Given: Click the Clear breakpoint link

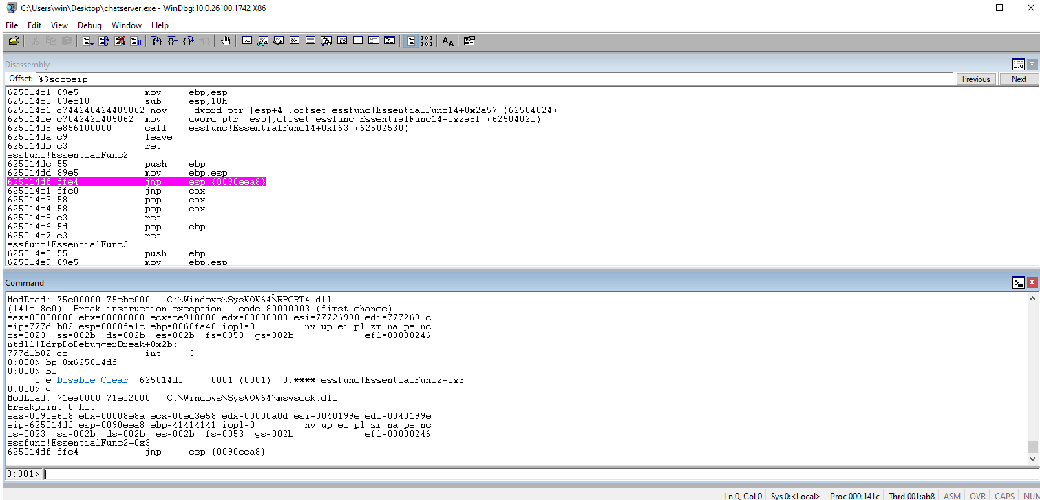Looking at the screenshot, I should [114, 380].
